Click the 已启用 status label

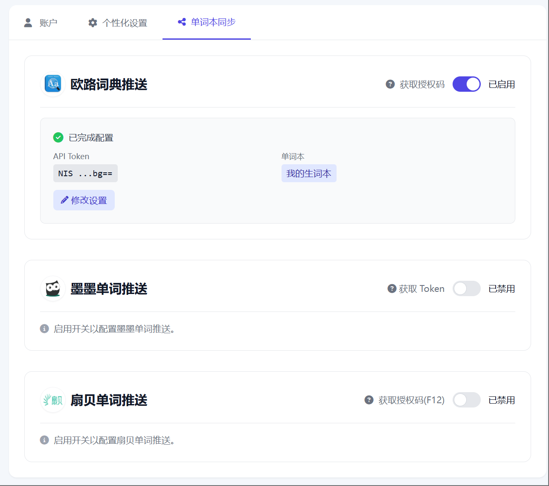pos(502,84)
